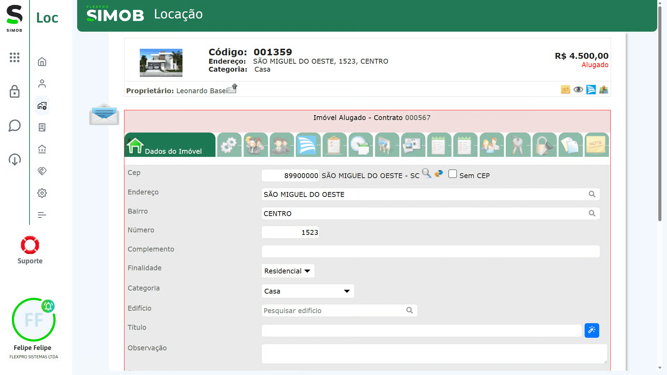
Task: Enable the Sem CEP checkbox
Action: [453, 174]
